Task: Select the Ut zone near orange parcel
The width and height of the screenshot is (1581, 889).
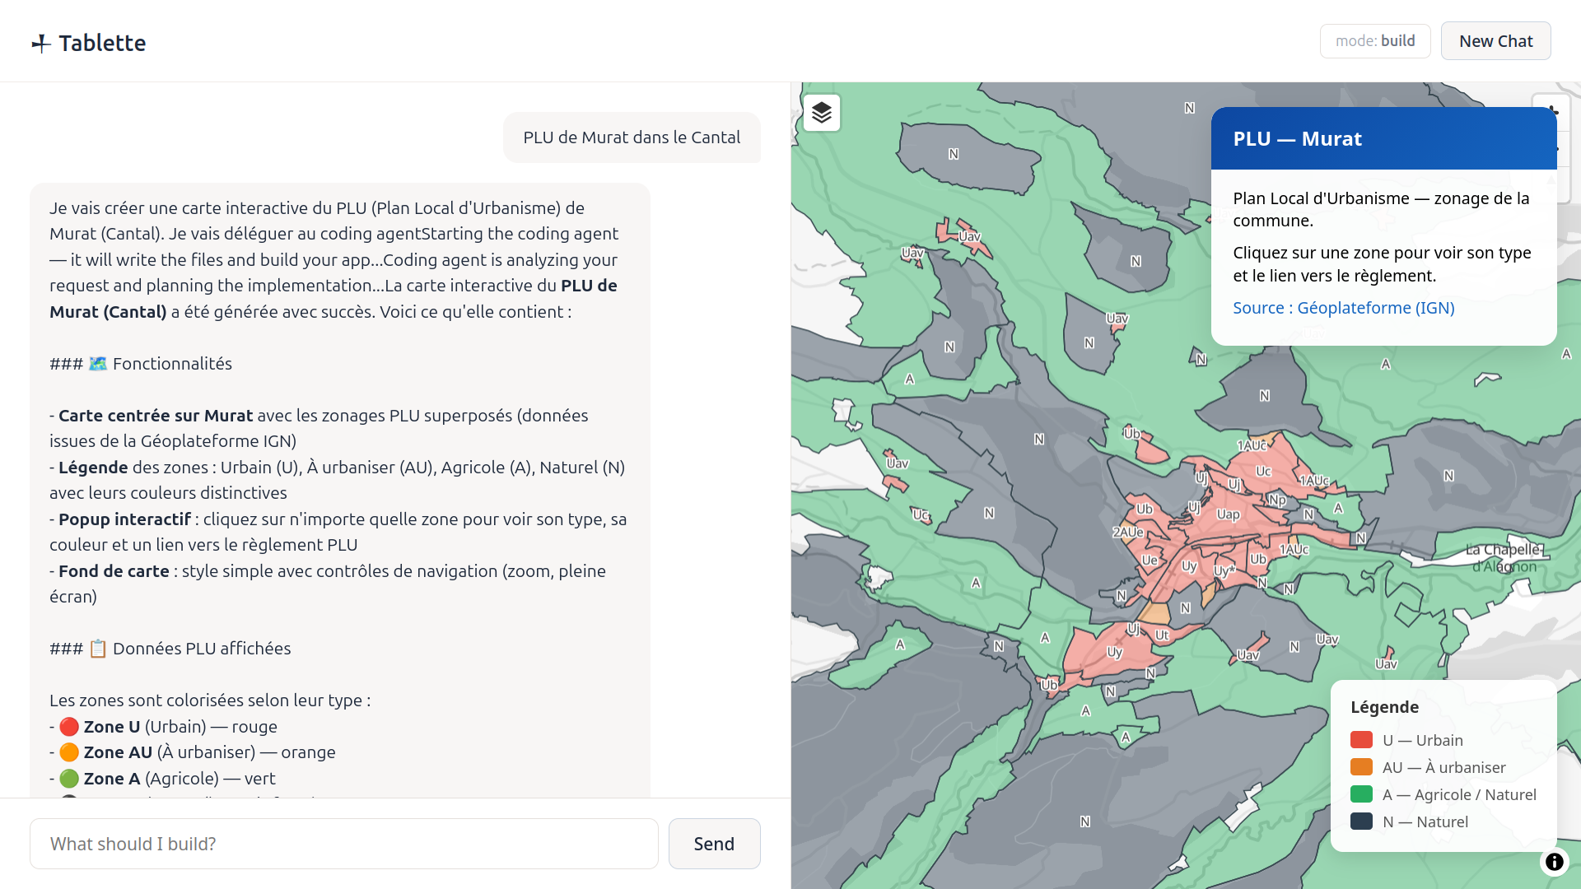Action: [1161, 635]
